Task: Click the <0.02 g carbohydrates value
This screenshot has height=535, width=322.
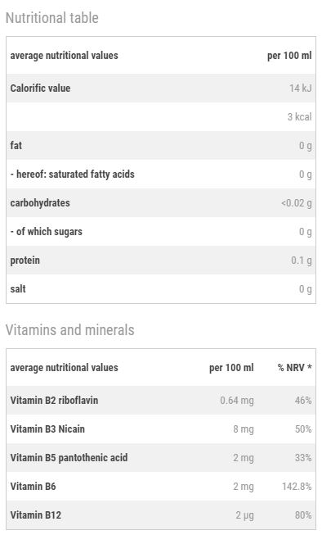Action: pos(296,202)
